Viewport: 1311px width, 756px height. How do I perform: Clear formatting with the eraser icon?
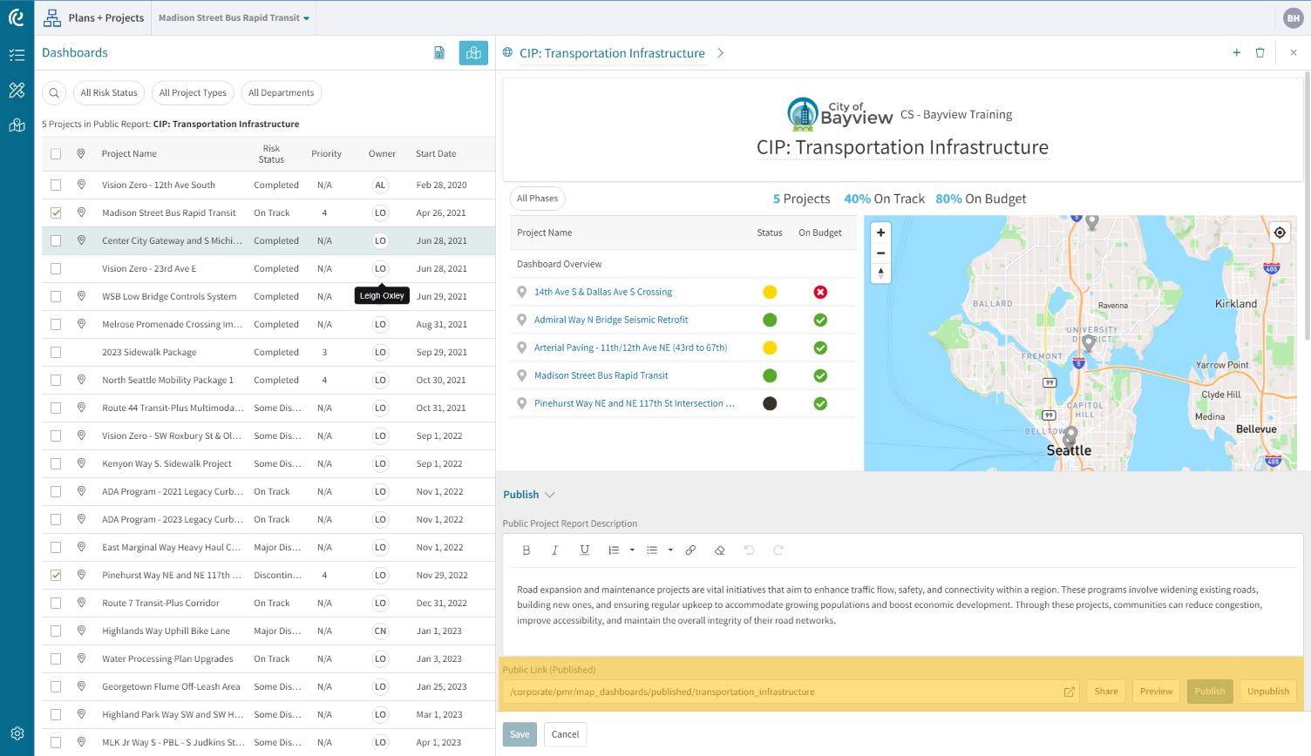click(x=719, y=550)
